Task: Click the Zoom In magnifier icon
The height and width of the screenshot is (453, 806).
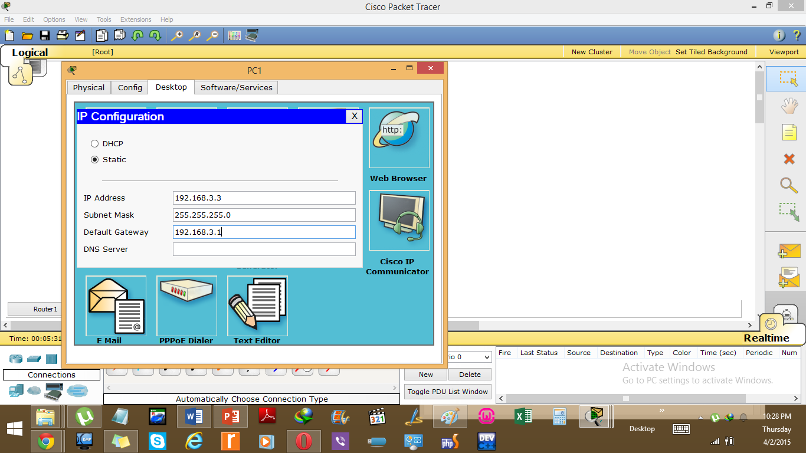Action: pos(177,35)
